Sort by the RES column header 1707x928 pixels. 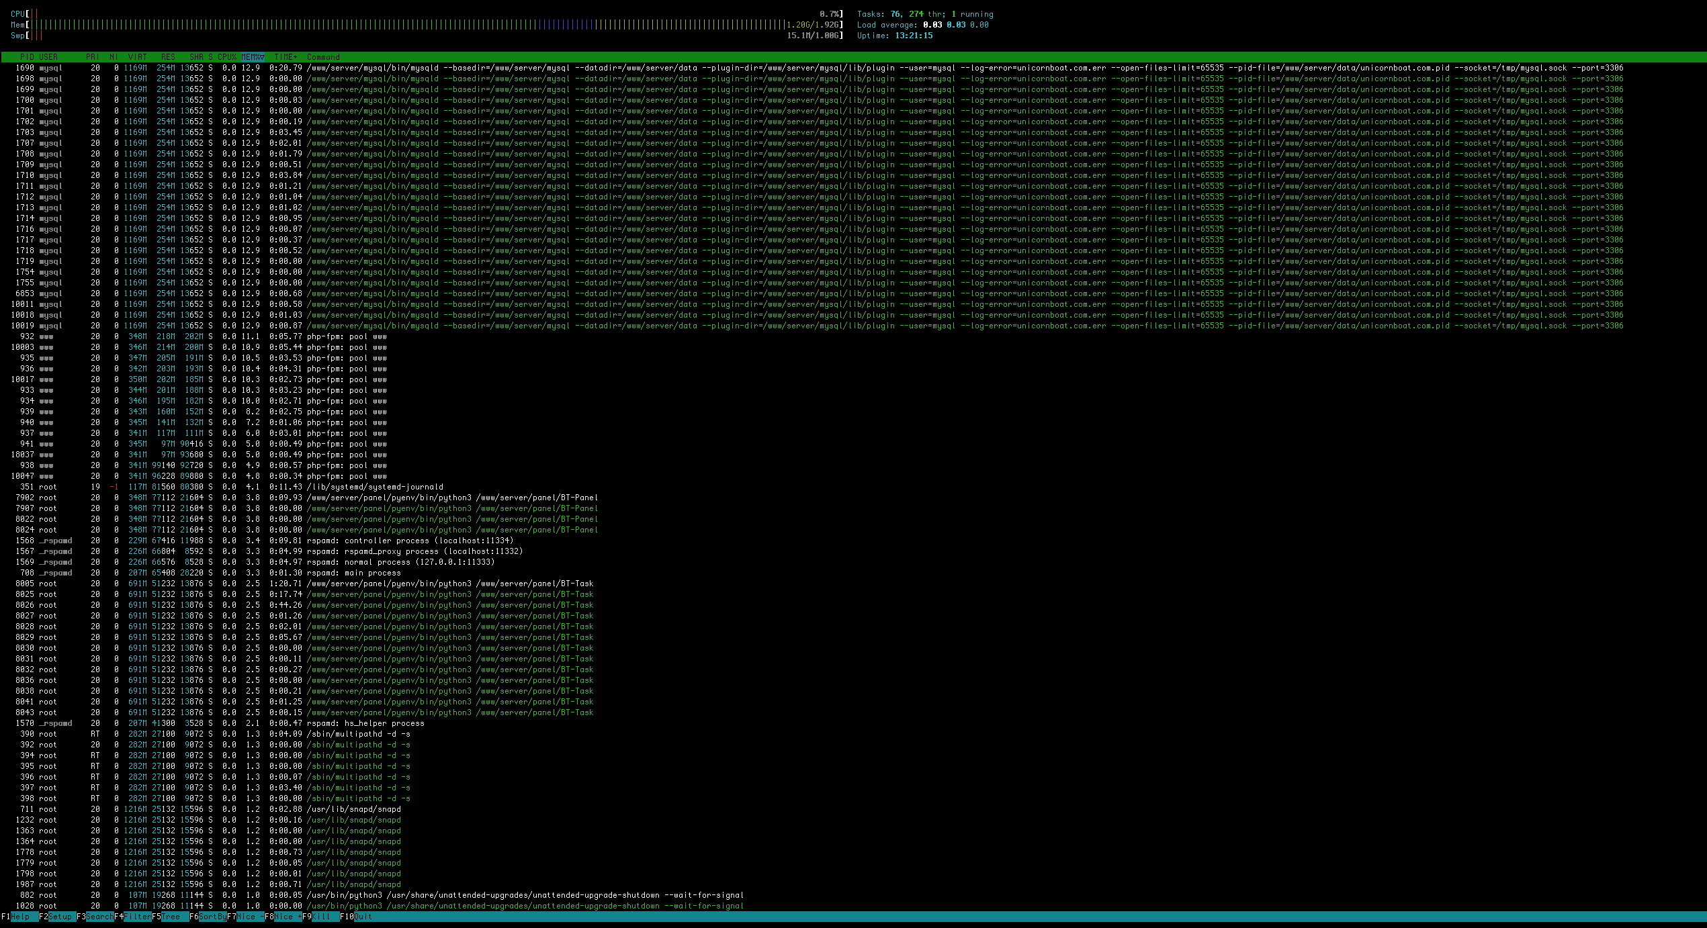(168, 57)
